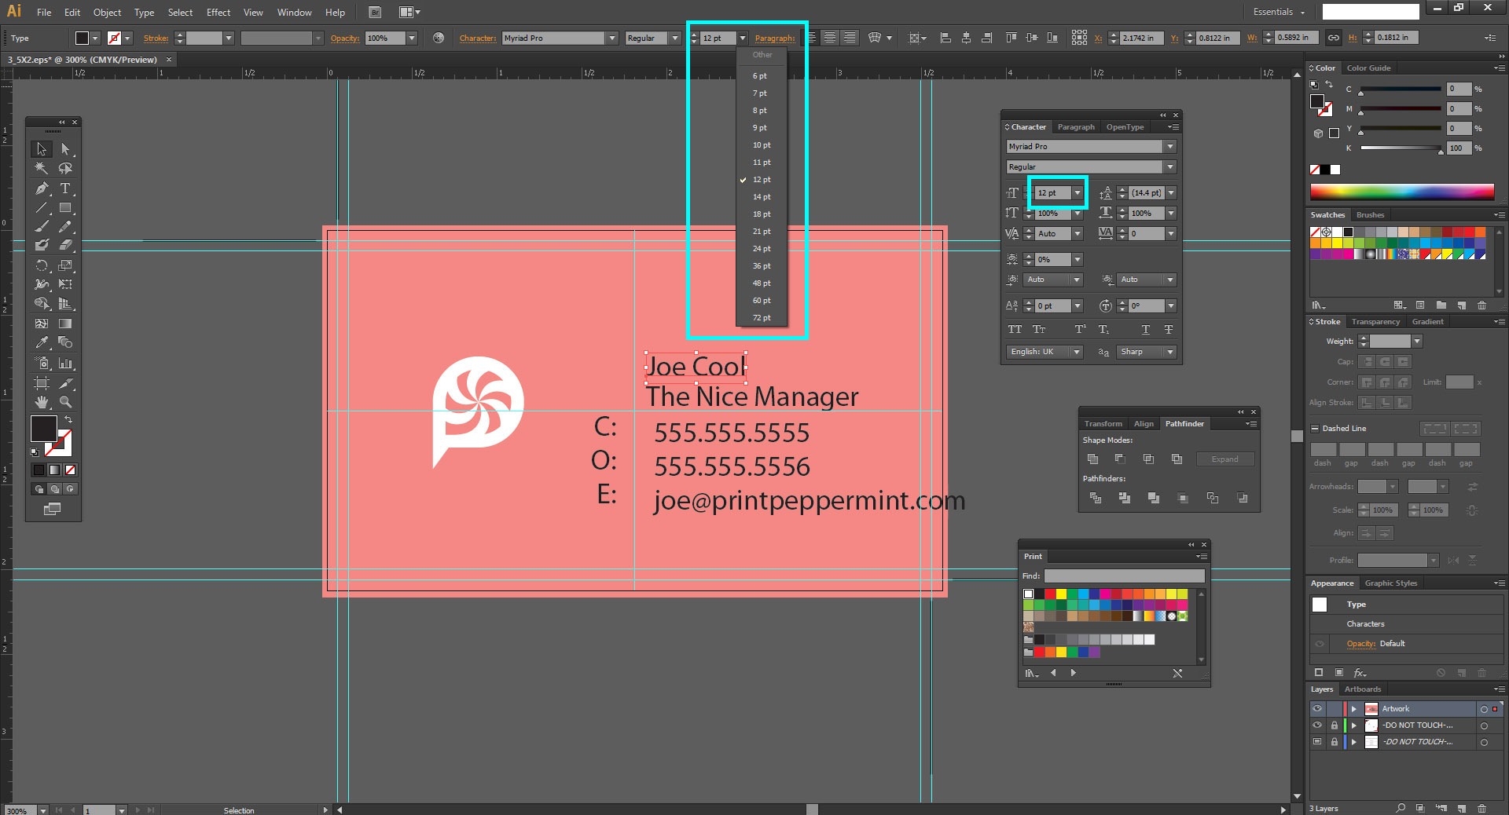The width and height of the screenshot is (1509, 815).
Task: Open the Sharp anti-aliasing dropdown
Action: 1147,352
